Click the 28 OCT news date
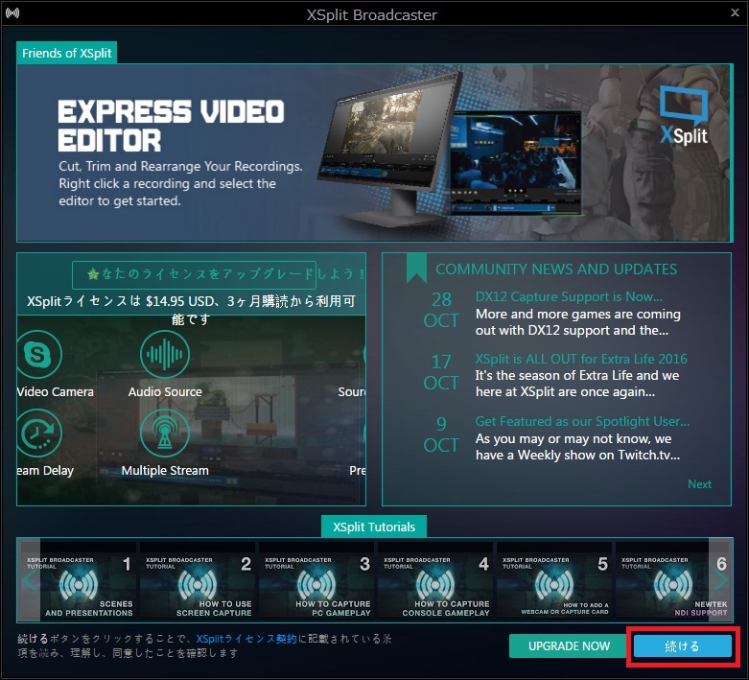Viewport: 749px width, 680px height. [441, 310]
